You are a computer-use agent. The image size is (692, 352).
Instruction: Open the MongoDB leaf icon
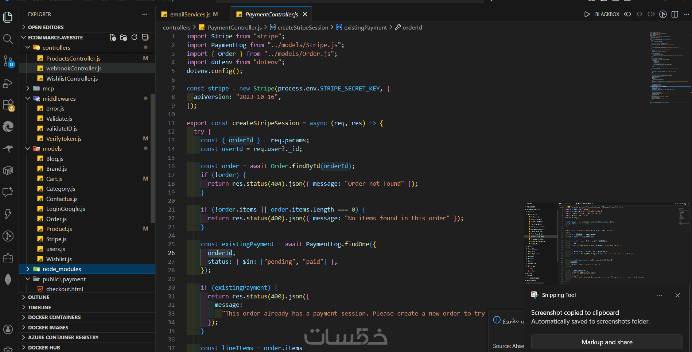pos(8,280)
